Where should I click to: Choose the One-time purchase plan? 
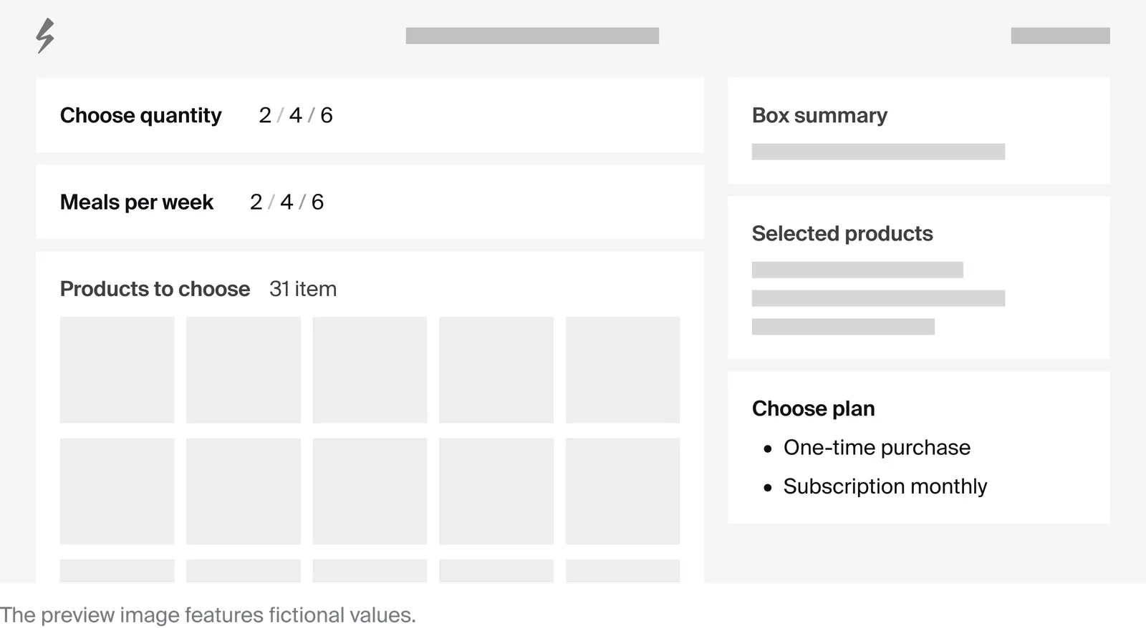pos(877,448)
